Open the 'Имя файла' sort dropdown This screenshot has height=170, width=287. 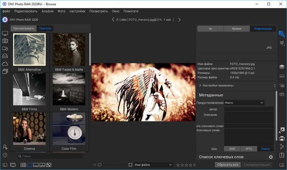tap(153, 165)
